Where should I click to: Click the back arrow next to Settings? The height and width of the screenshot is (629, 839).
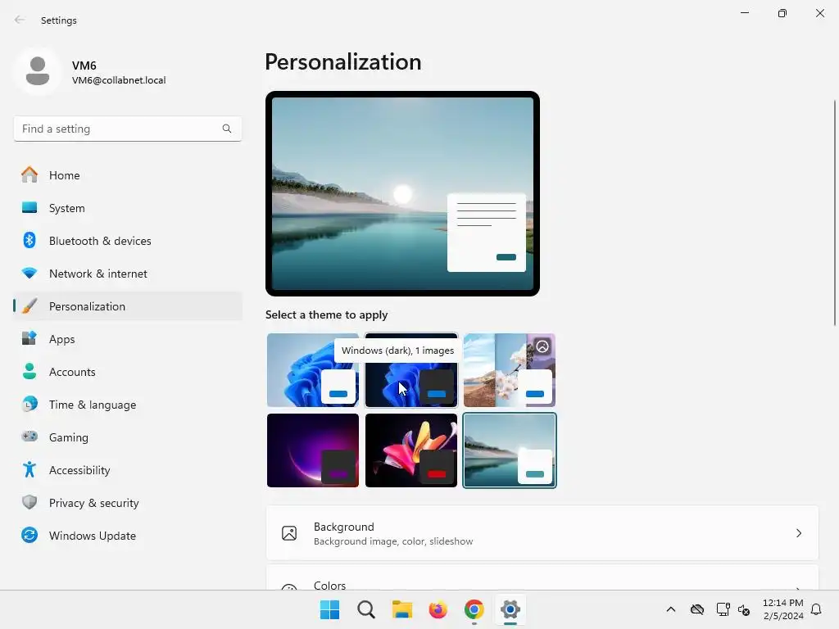[x=20, y=20]
